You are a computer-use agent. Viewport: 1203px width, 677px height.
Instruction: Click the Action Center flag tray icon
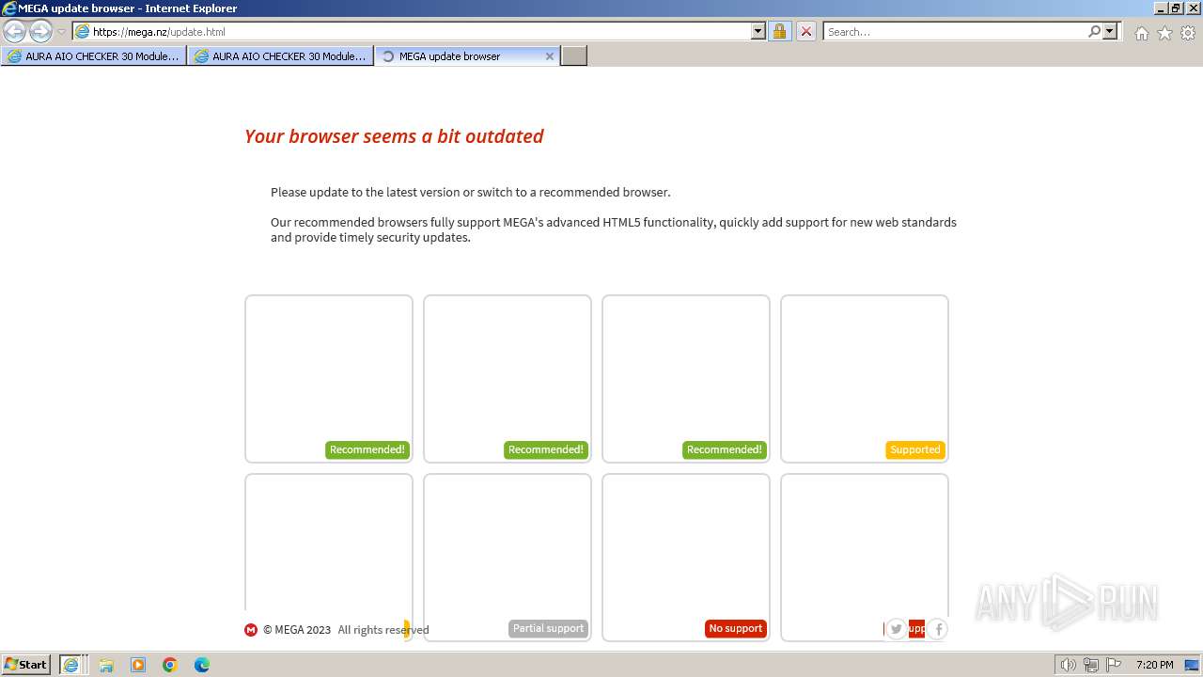(1114, 665)
